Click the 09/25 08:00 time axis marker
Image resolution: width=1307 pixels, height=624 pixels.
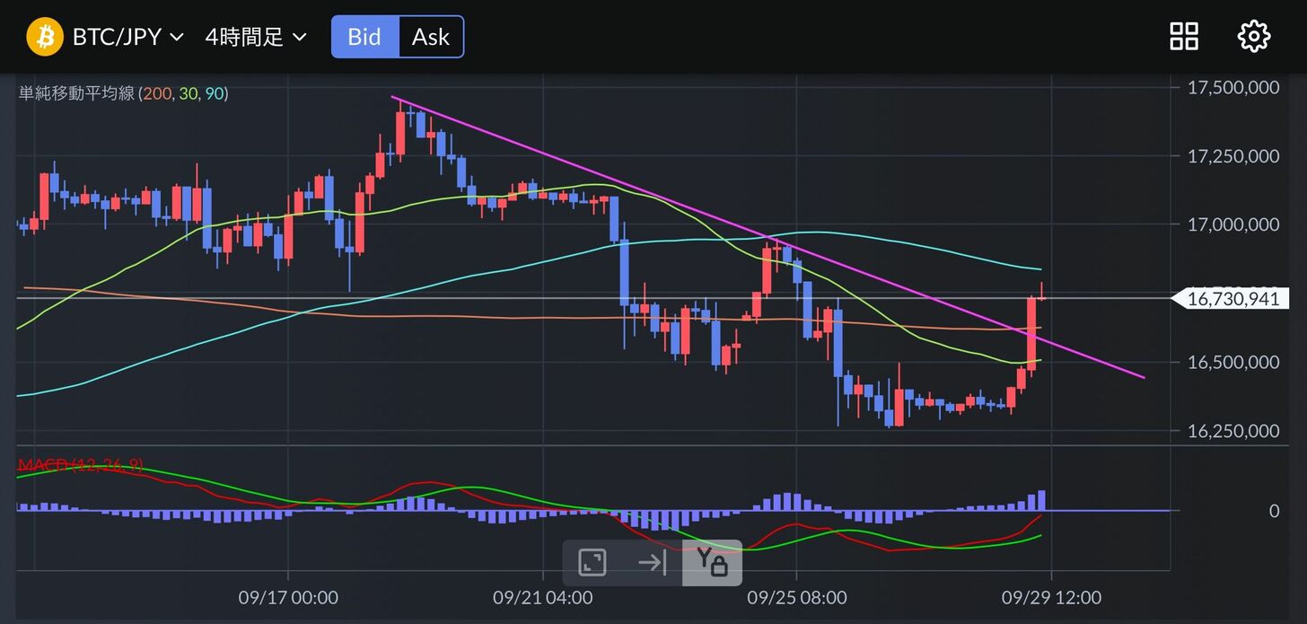tap(797, 597)
